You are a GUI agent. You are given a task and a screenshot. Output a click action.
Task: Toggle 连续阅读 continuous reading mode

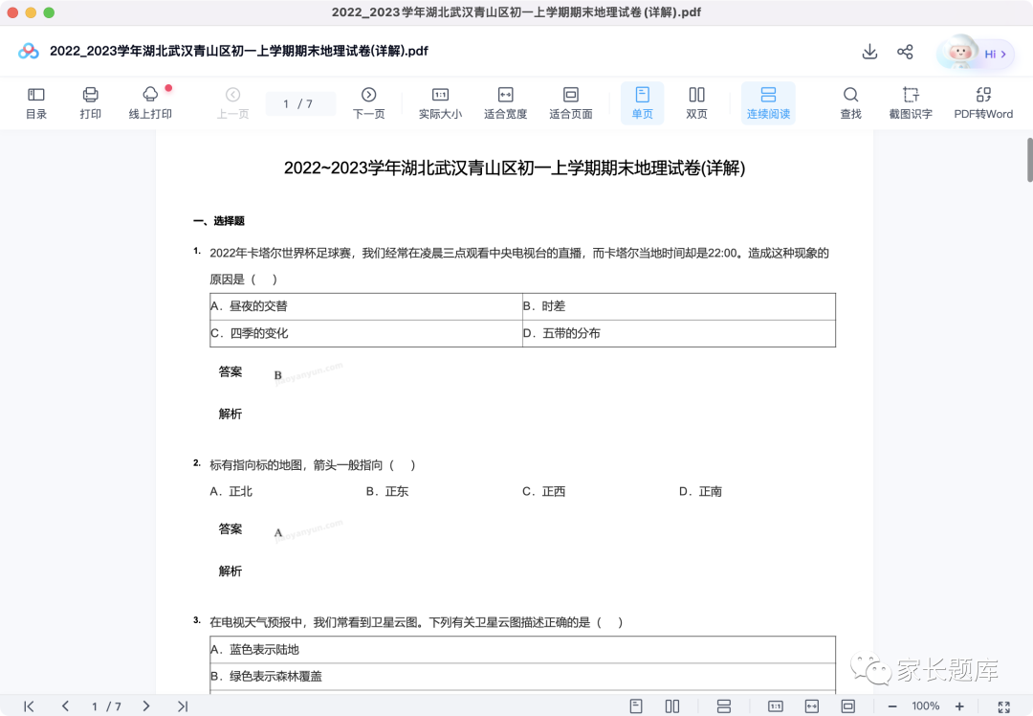point(768,103)
